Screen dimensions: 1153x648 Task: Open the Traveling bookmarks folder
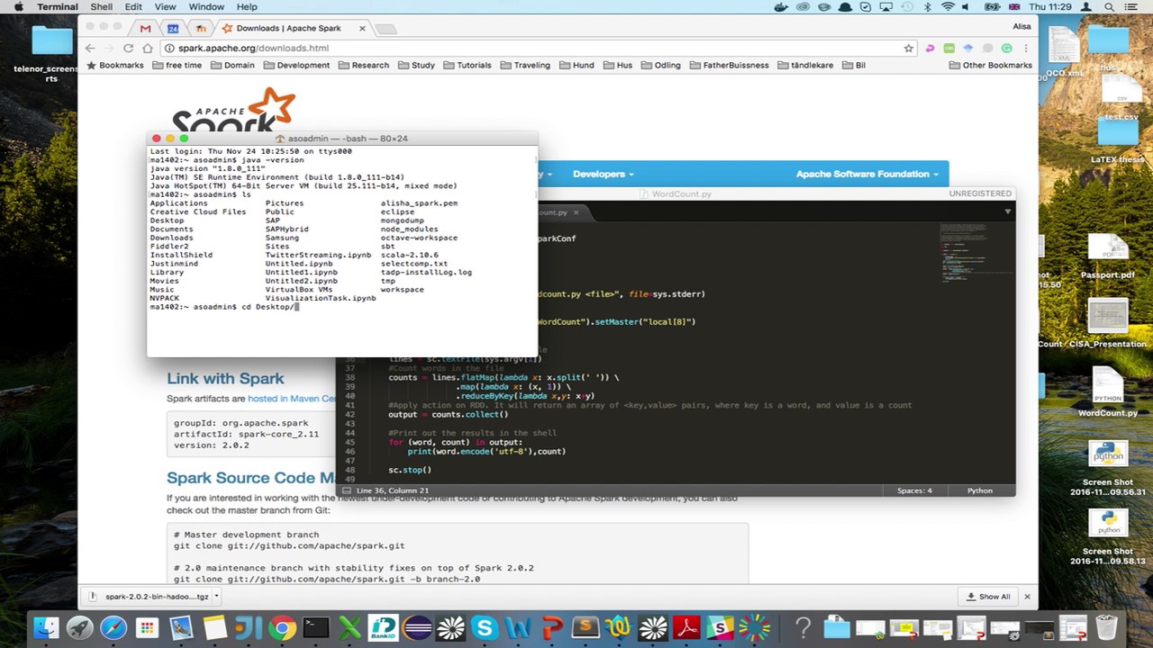(x=525, y=65)
